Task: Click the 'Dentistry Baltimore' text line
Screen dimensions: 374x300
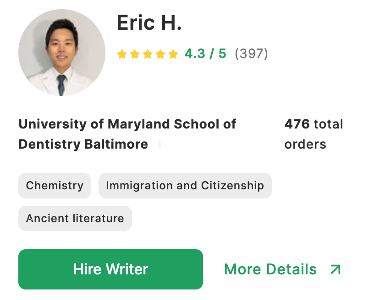Action: pyautogui.click(x=83, y=144)
